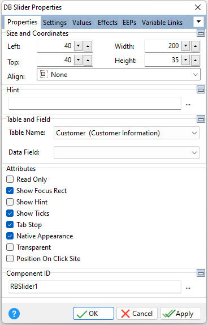Uncheck the Show Ticks option
This screenshot has height=325, width=208.
point(10,213)
